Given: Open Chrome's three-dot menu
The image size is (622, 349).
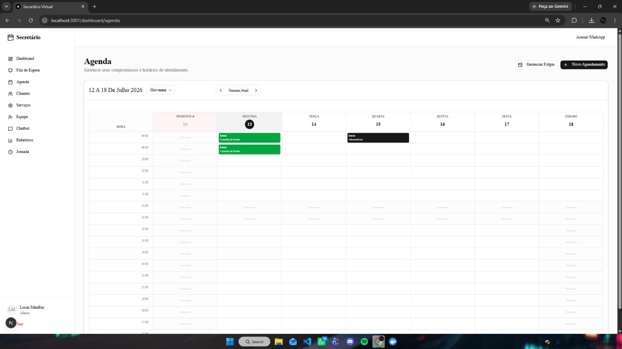Looking at the screenshot, I should click(x=615, y=20).
